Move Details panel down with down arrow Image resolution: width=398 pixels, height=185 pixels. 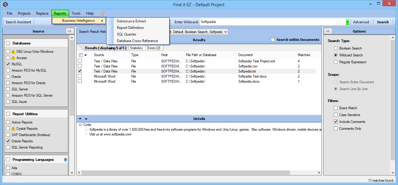pos(86,119)
